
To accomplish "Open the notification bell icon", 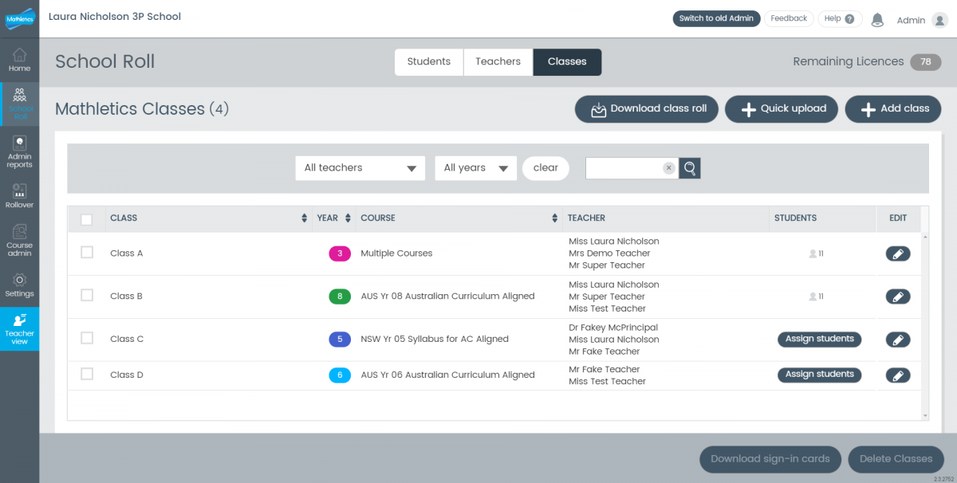I will [877, 20].
